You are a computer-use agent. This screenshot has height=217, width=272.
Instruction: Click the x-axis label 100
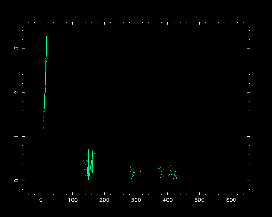point(73,200)
